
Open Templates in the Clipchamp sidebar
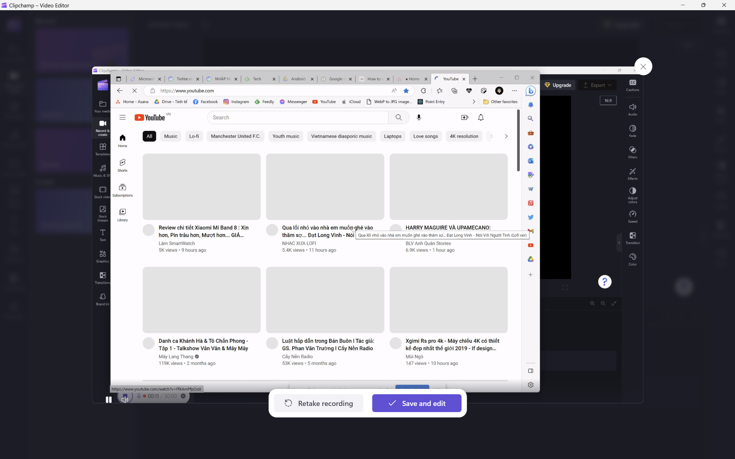click(103, 149)
